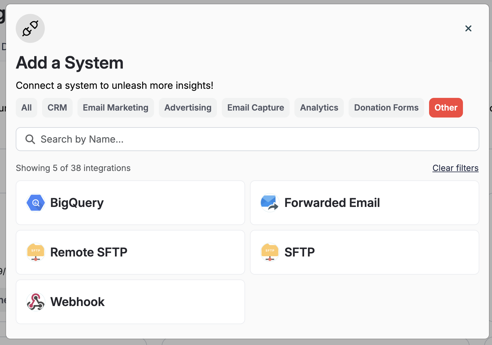
Task: Click the Webhook logo icon
Action: 36,302
